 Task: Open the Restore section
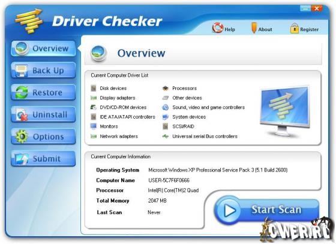click(43, 92)
